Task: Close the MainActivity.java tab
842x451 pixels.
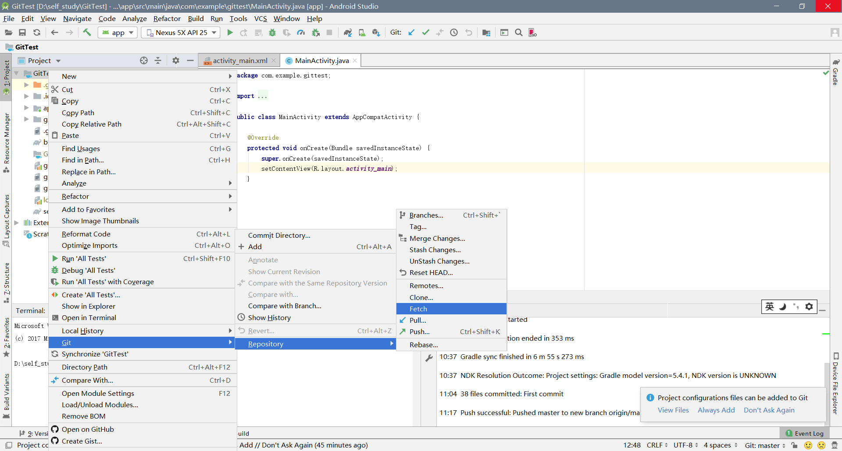Action: [x=355, y=60]
